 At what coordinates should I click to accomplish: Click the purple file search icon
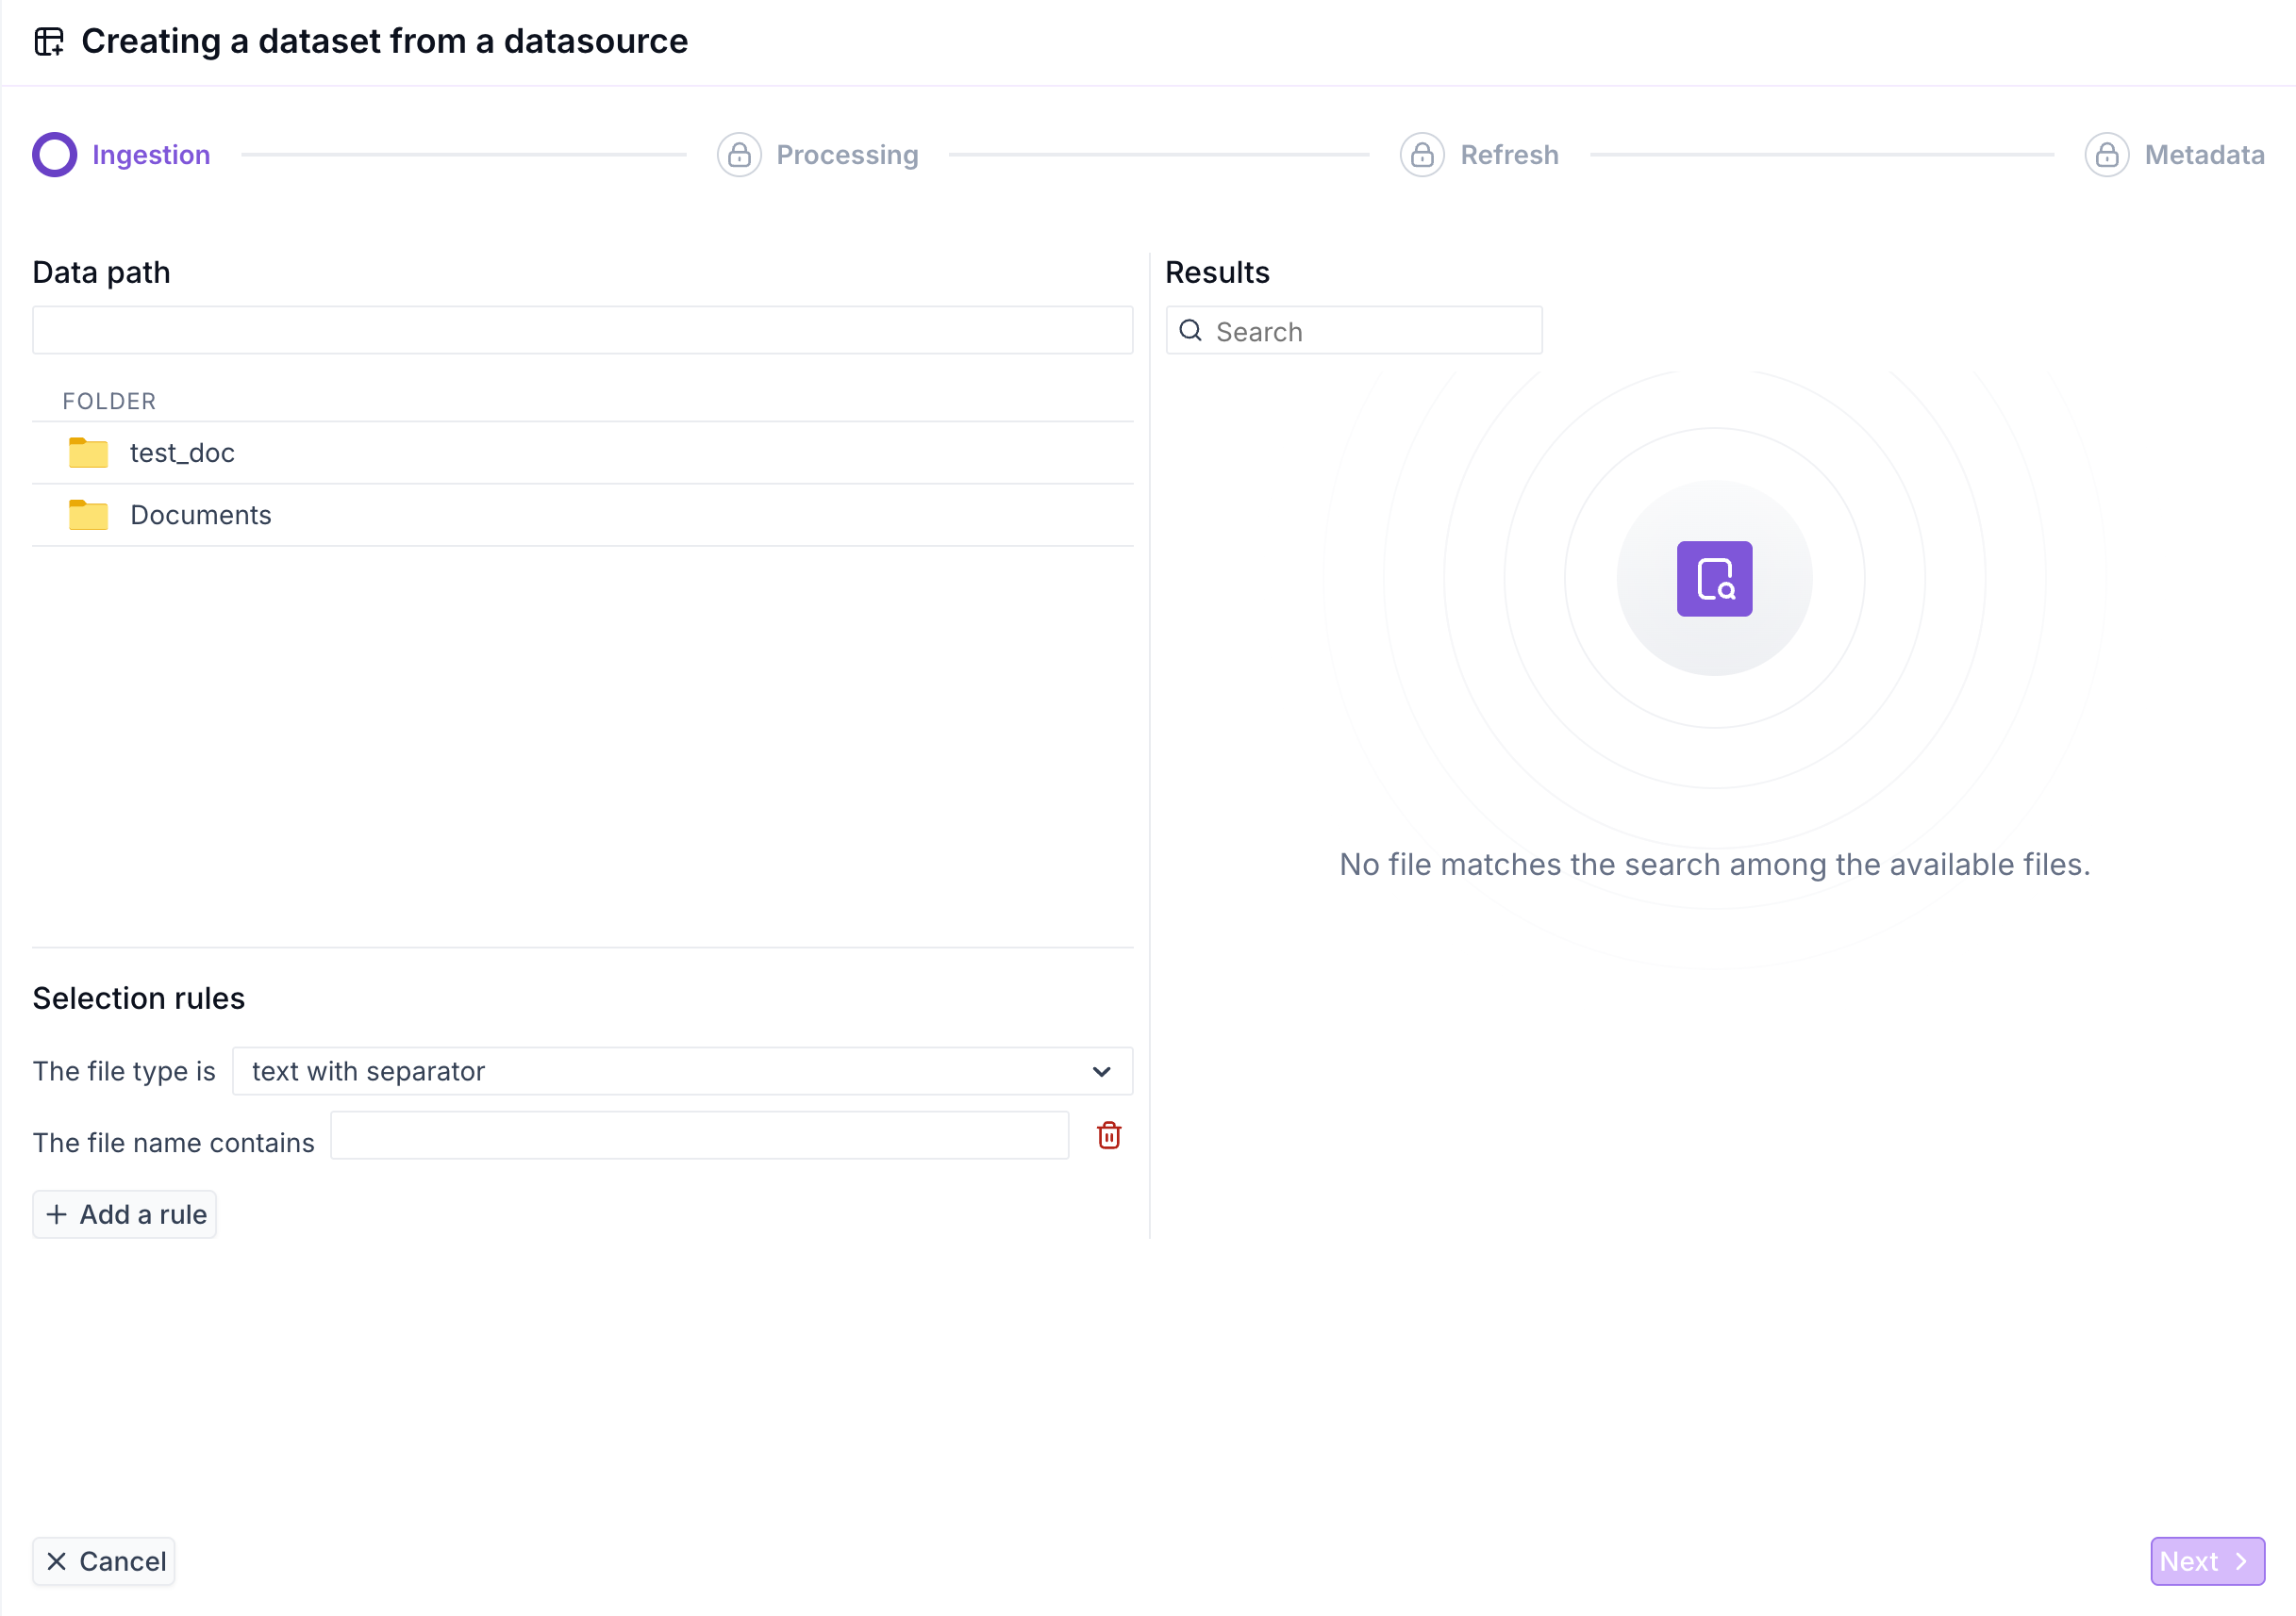(1714, 579)
